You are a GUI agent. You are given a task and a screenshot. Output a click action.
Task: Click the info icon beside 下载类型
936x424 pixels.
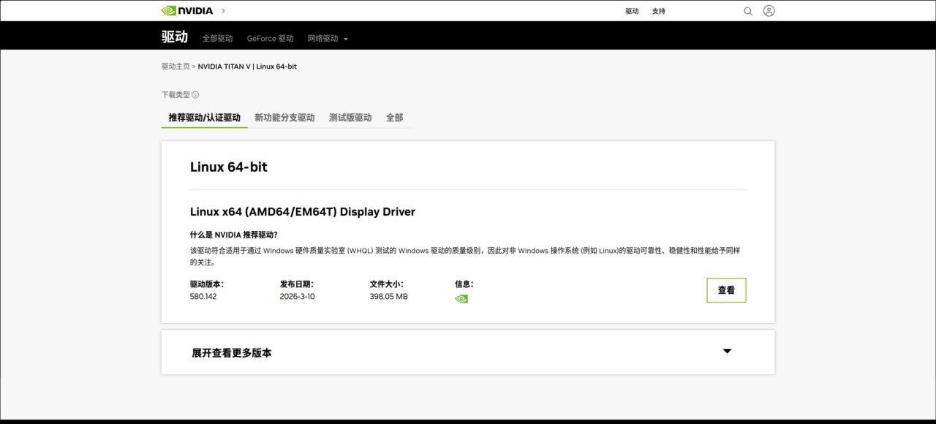195,95
